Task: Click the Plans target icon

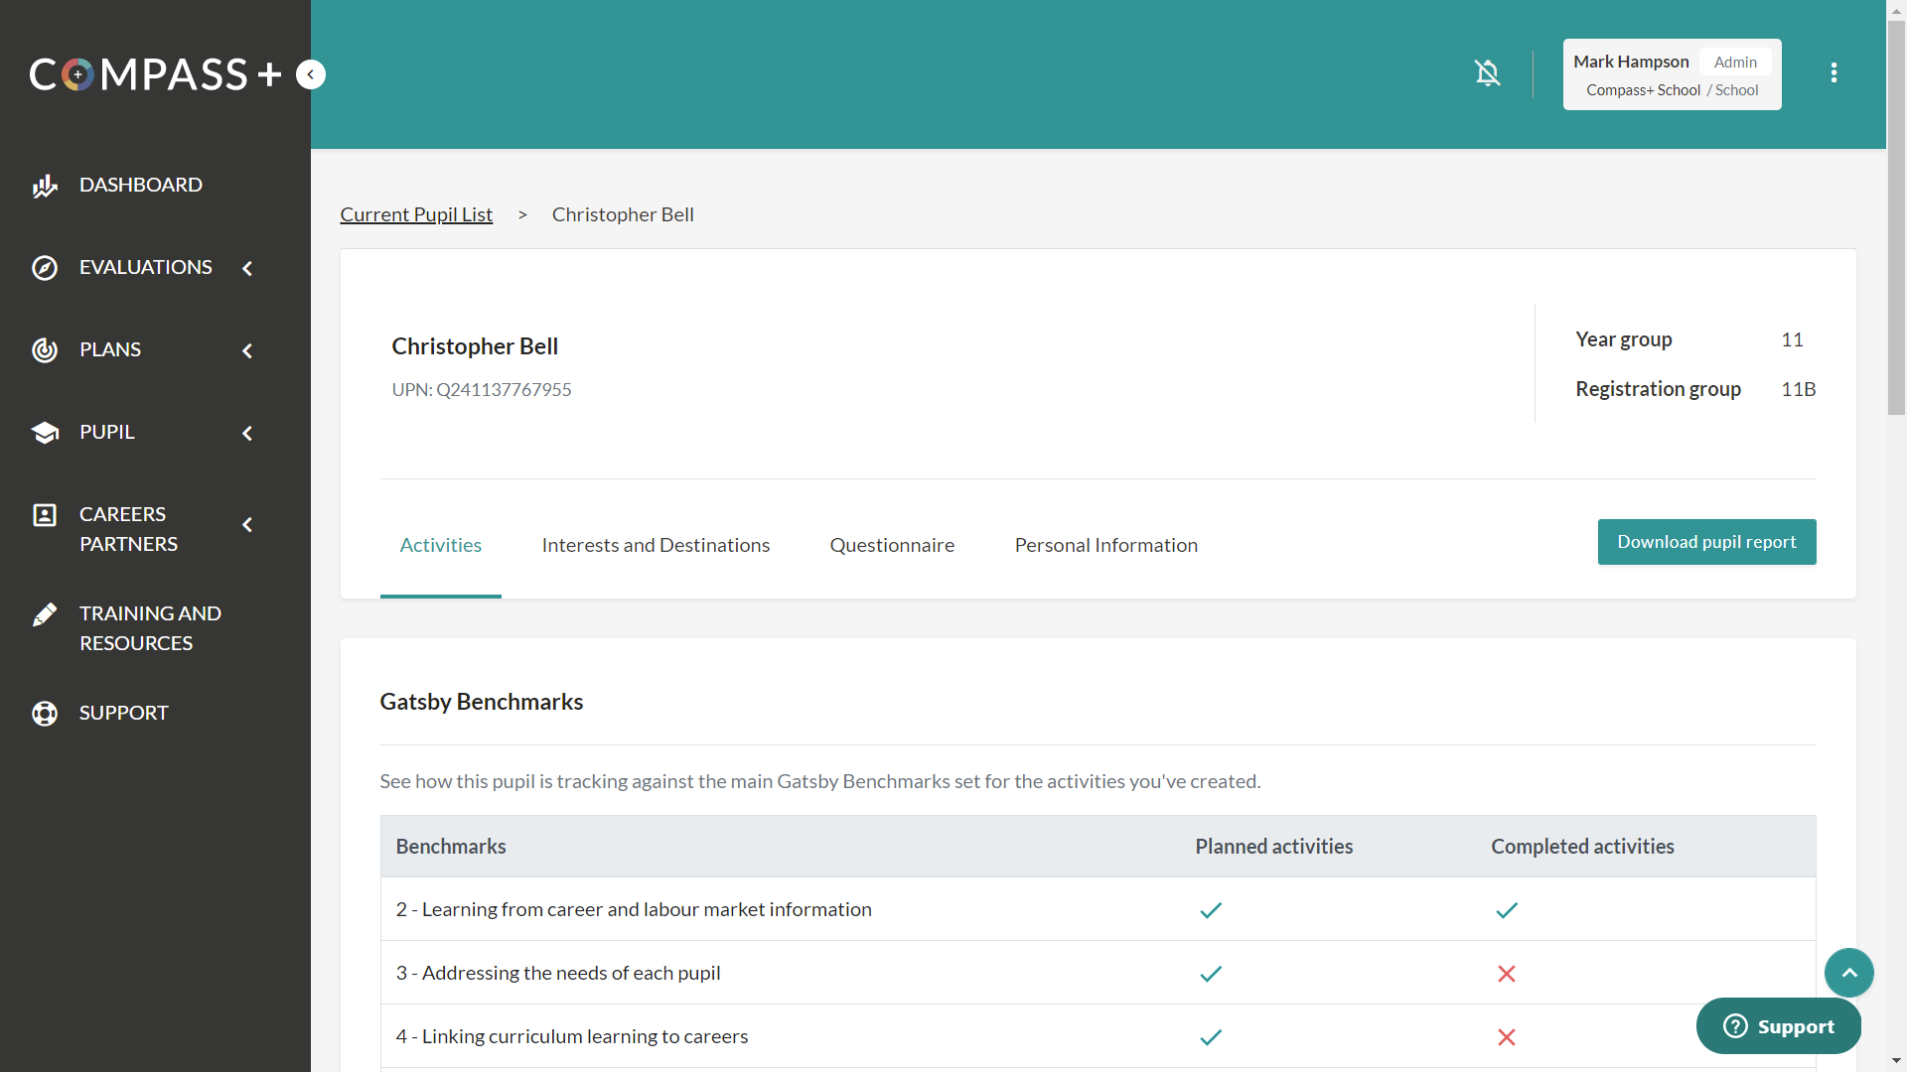Action: click(x=45, y=350)
